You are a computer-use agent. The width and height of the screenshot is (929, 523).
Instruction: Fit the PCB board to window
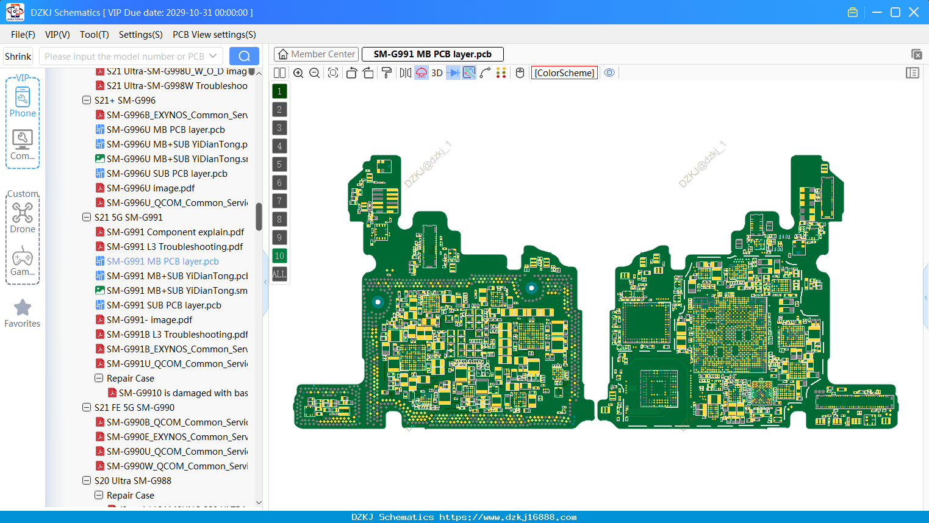pos(333,73)
